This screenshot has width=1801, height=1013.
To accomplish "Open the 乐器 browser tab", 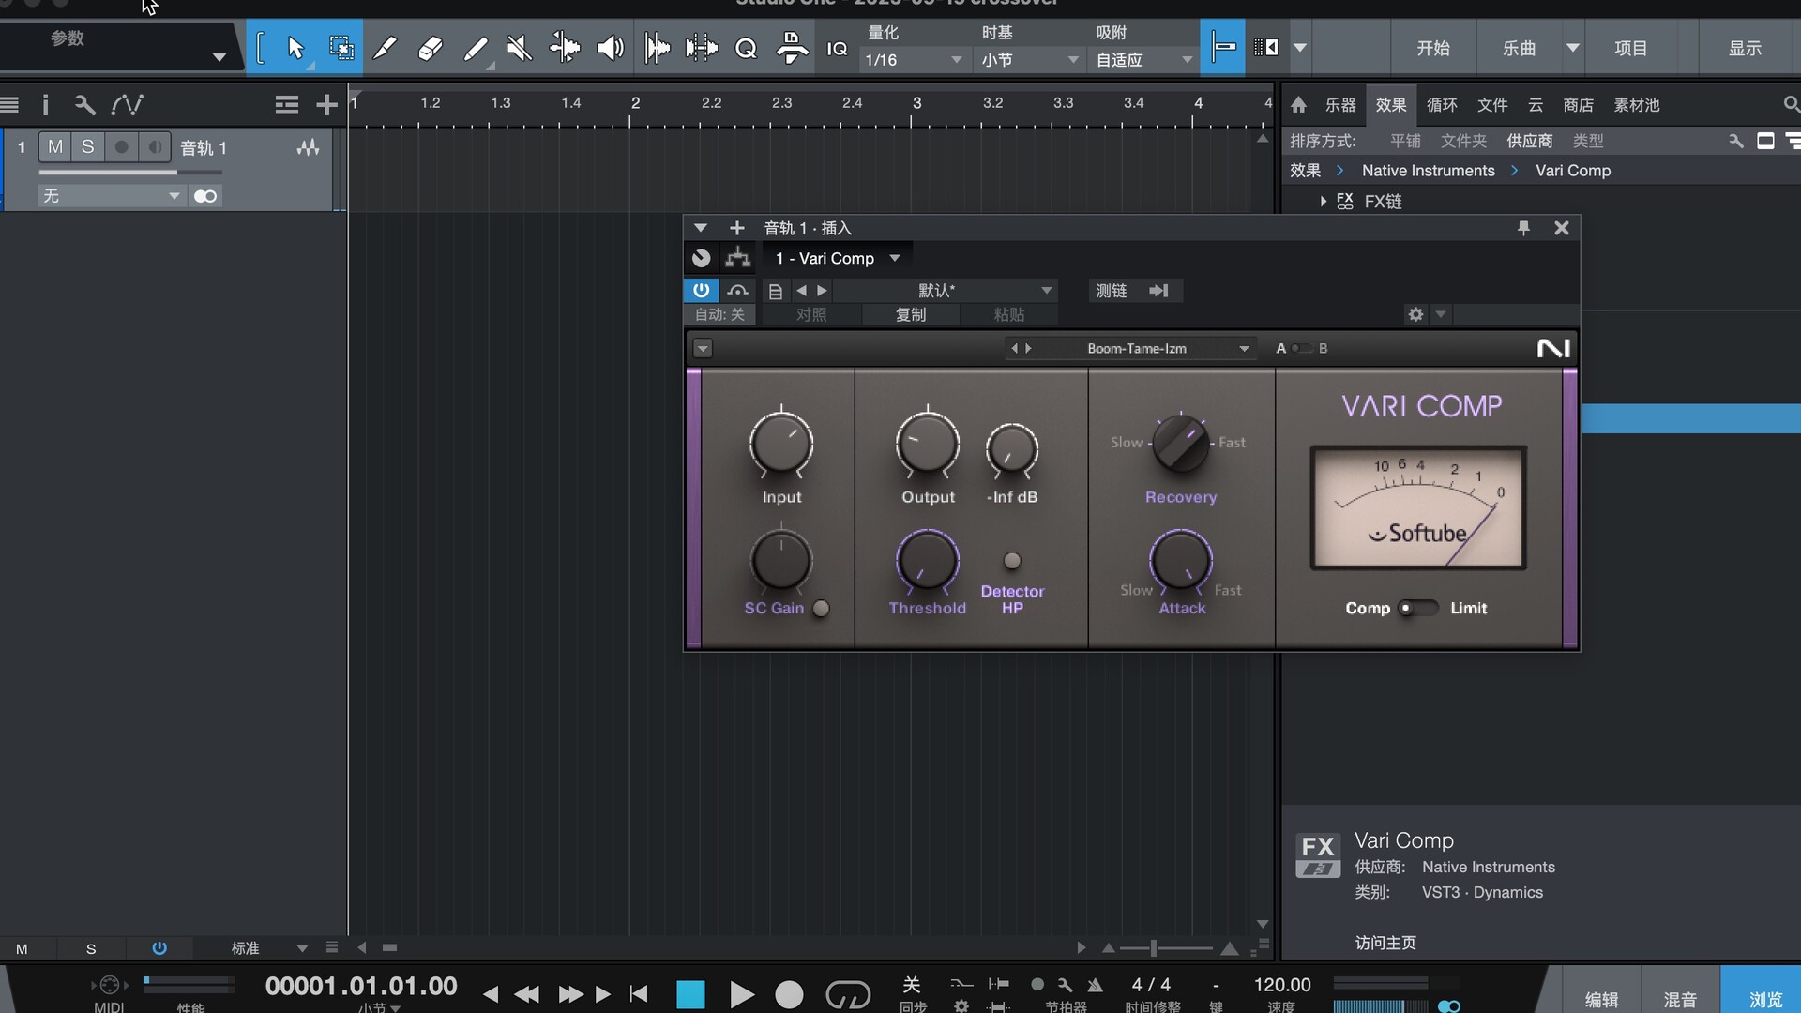I will pos(1340,105).
